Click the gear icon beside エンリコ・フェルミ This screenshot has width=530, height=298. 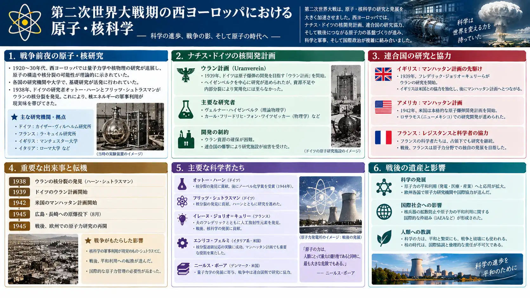[182, 243]
